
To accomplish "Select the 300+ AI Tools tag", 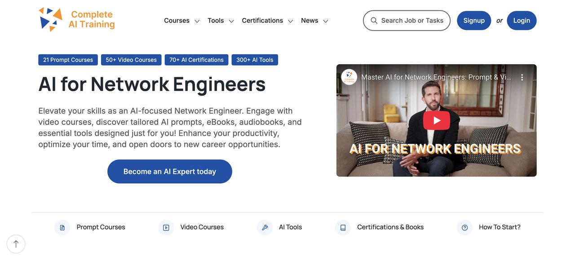I will [x=255, y=60].
